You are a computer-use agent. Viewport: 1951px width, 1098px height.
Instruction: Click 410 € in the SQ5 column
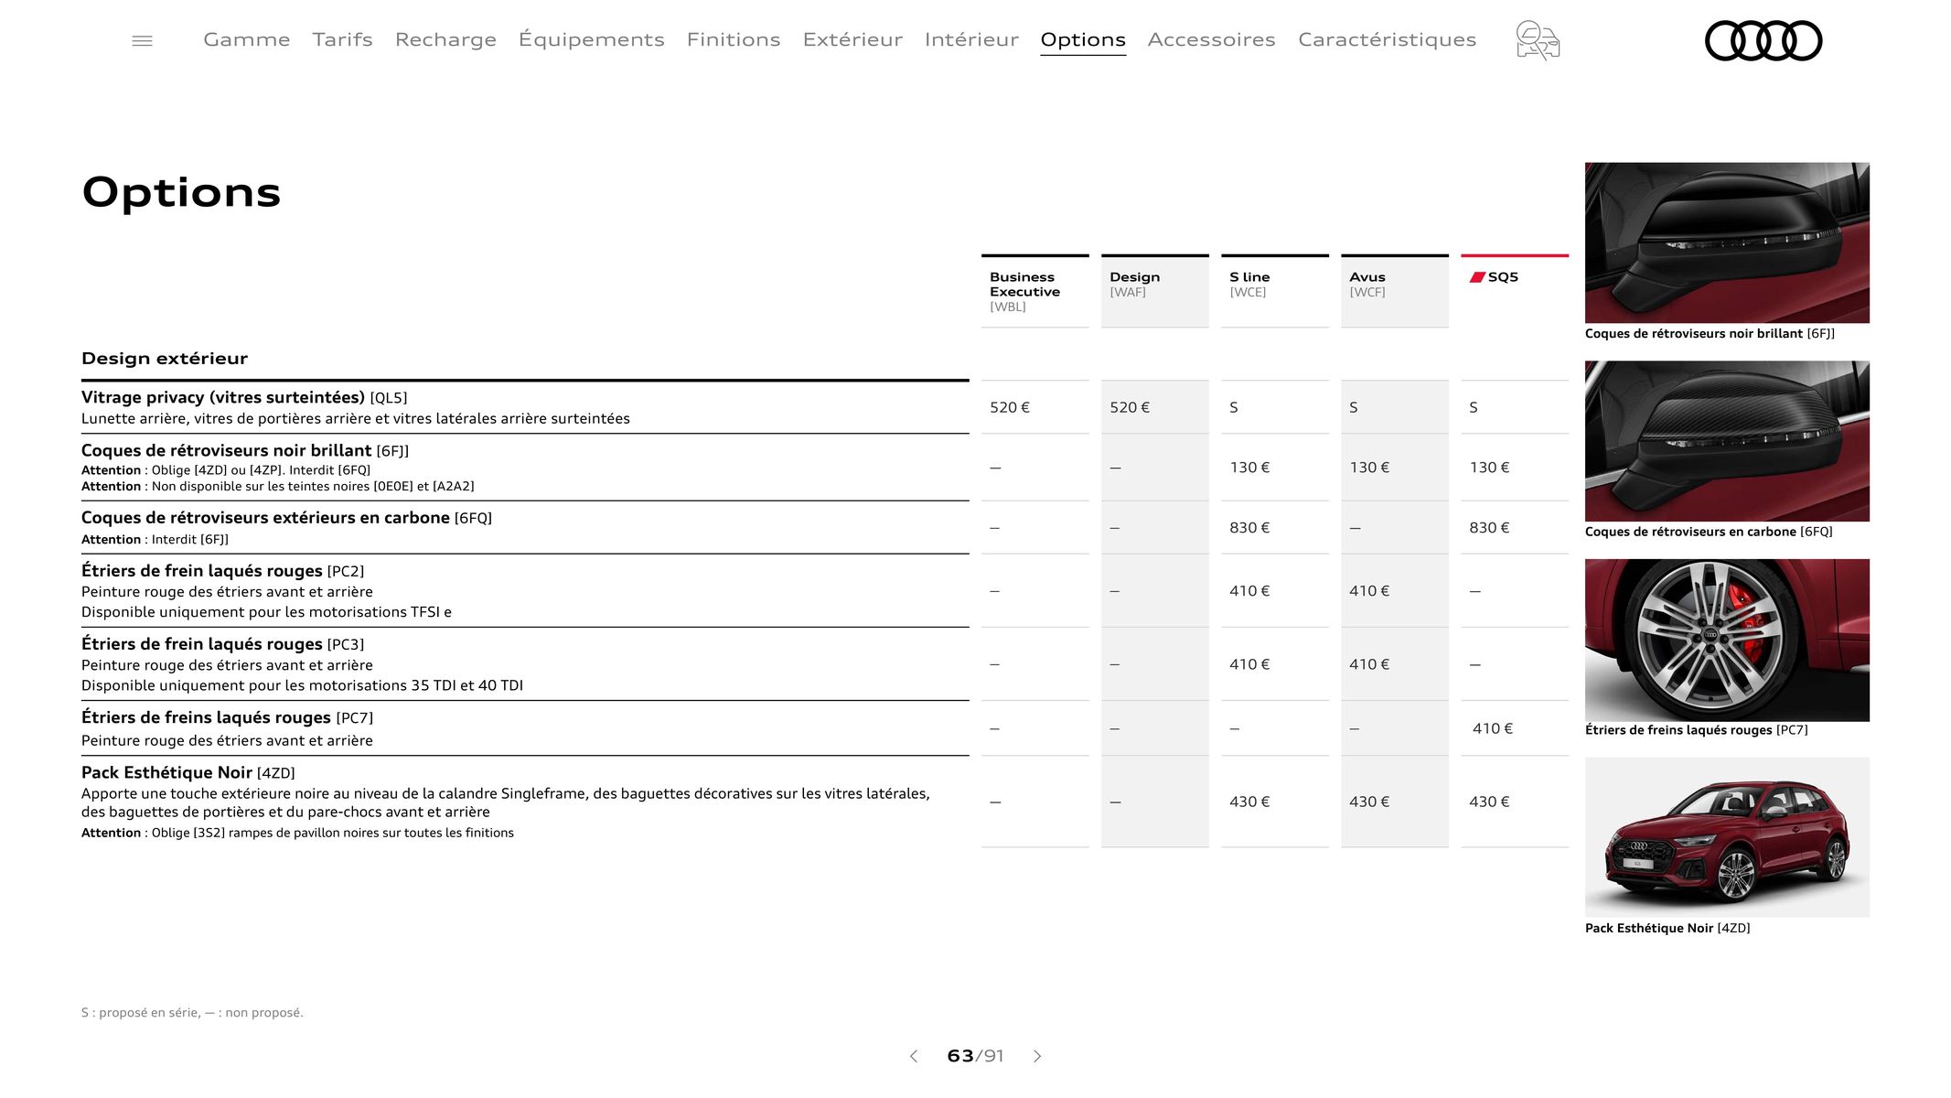point(1492,728)
